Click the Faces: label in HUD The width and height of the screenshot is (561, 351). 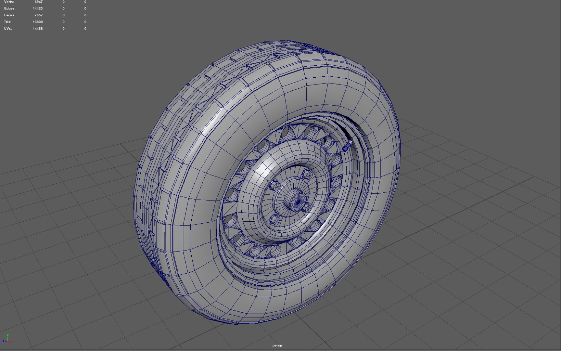(x=10, y=15)
